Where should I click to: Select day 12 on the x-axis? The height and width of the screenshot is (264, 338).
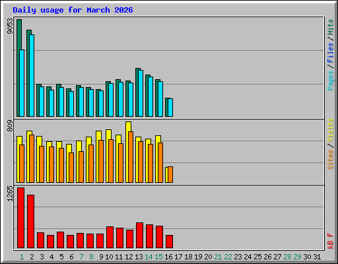pyautogui.click(x=129, y=257)
